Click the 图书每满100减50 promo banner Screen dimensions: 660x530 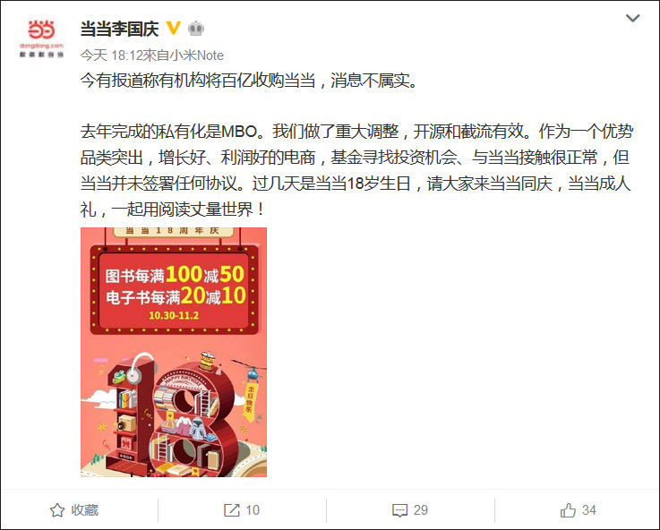[174, 290]
